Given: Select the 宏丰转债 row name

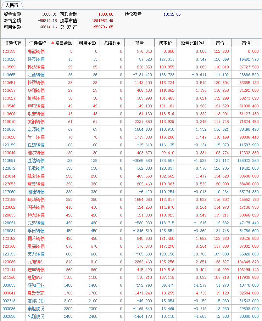Looking at the screenshot, I should 36,270.
